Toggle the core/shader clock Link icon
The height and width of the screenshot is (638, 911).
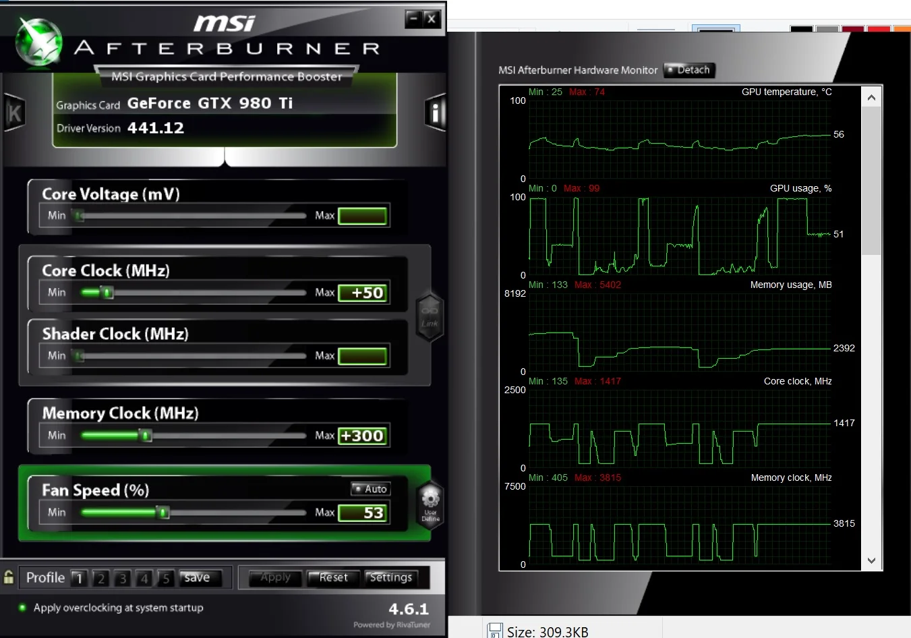pyautogui.click(x=430, y=317)
